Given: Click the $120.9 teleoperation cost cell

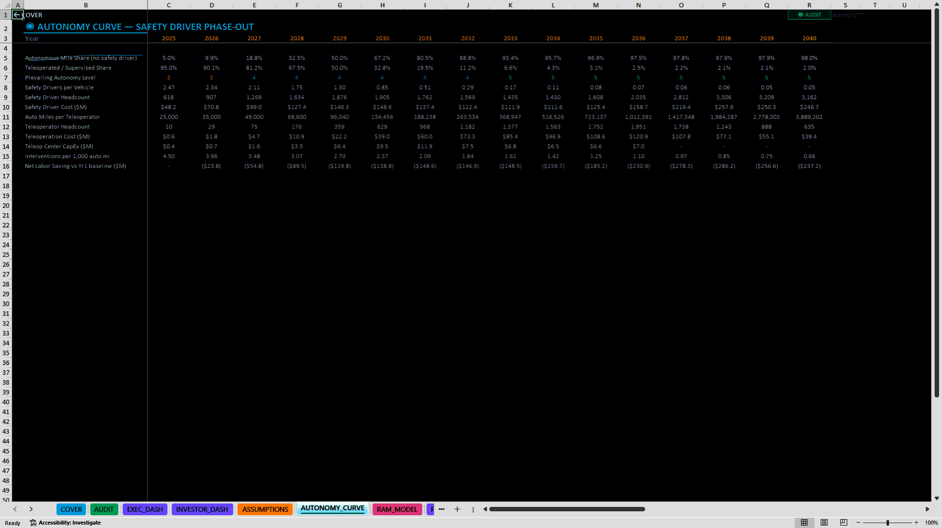Looking at the screenshot, I should click(639, 136).
